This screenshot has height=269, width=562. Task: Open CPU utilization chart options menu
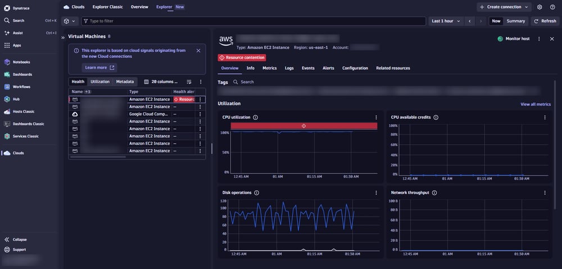click(376, 117)
